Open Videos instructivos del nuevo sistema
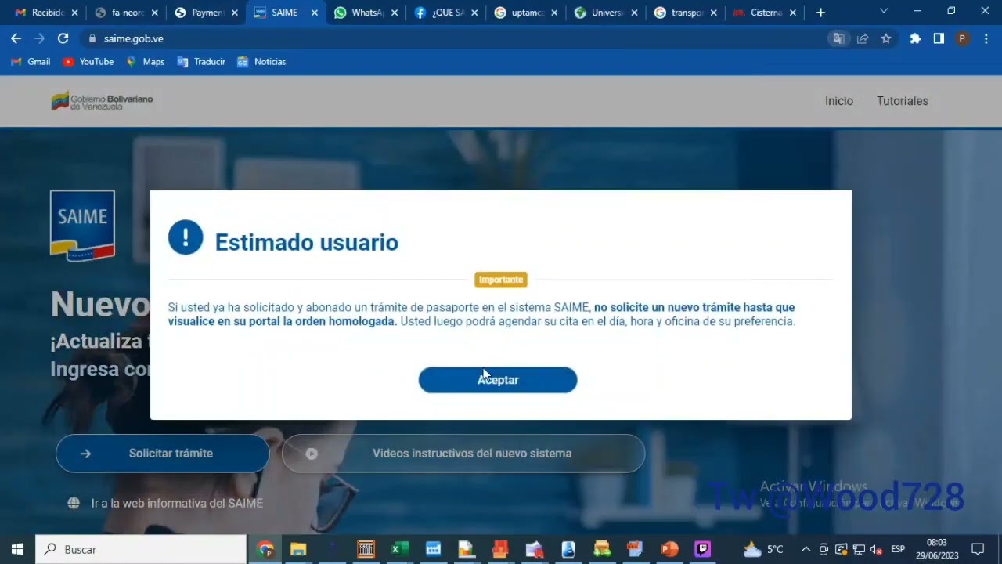The height and width of the screenshot is (564, 1002). point(463,454)
